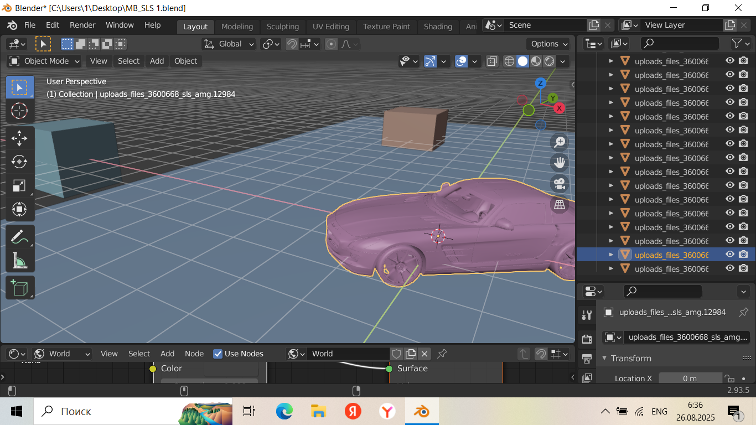Image resolution: width=756 pixels, height=425 pixels.
Task: Toggle the camera view button
Action: click(x=560, y=184)
